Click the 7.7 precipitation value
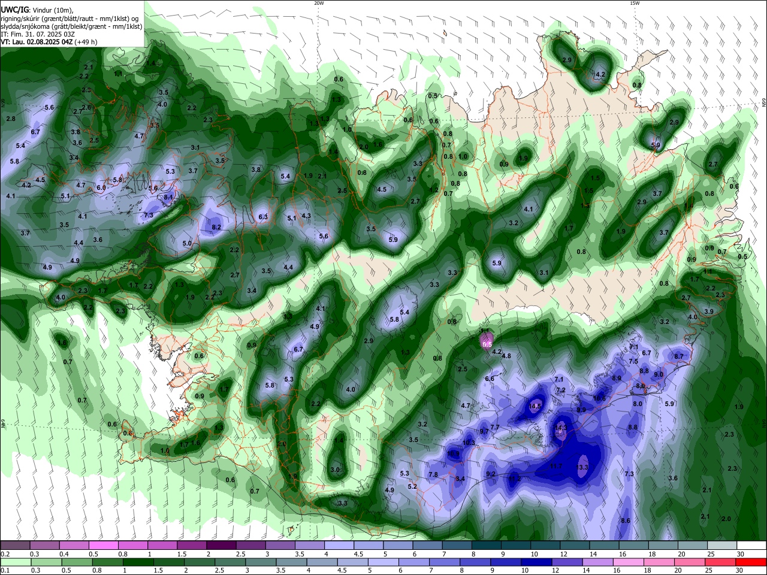 pyautogui.click(x=495, y=427)
